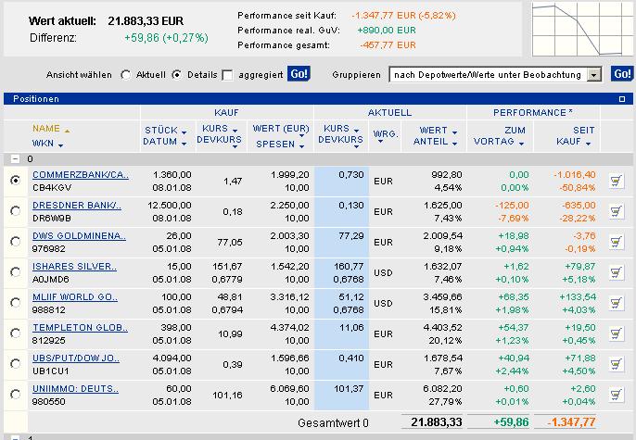
Task: Select the DWS GOLDMINENA.. position radio button
Action: click(15, 241)
